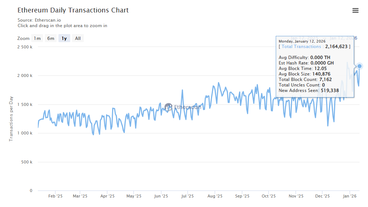The height and width of the screenshot is (207, 368).
Task: Switch zoom range to 6m
Action: click(51, 38)
